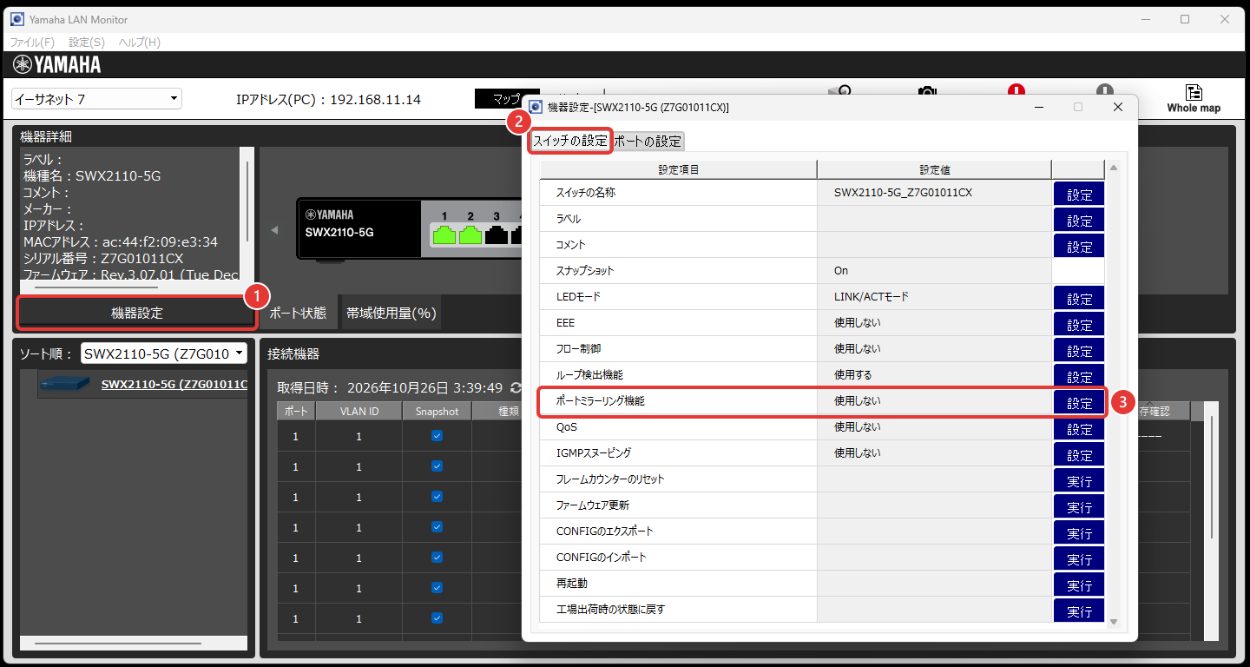Select SWX2110-5G (Z7G01011C tree item
1250x667 pixels.
[174, 384]
